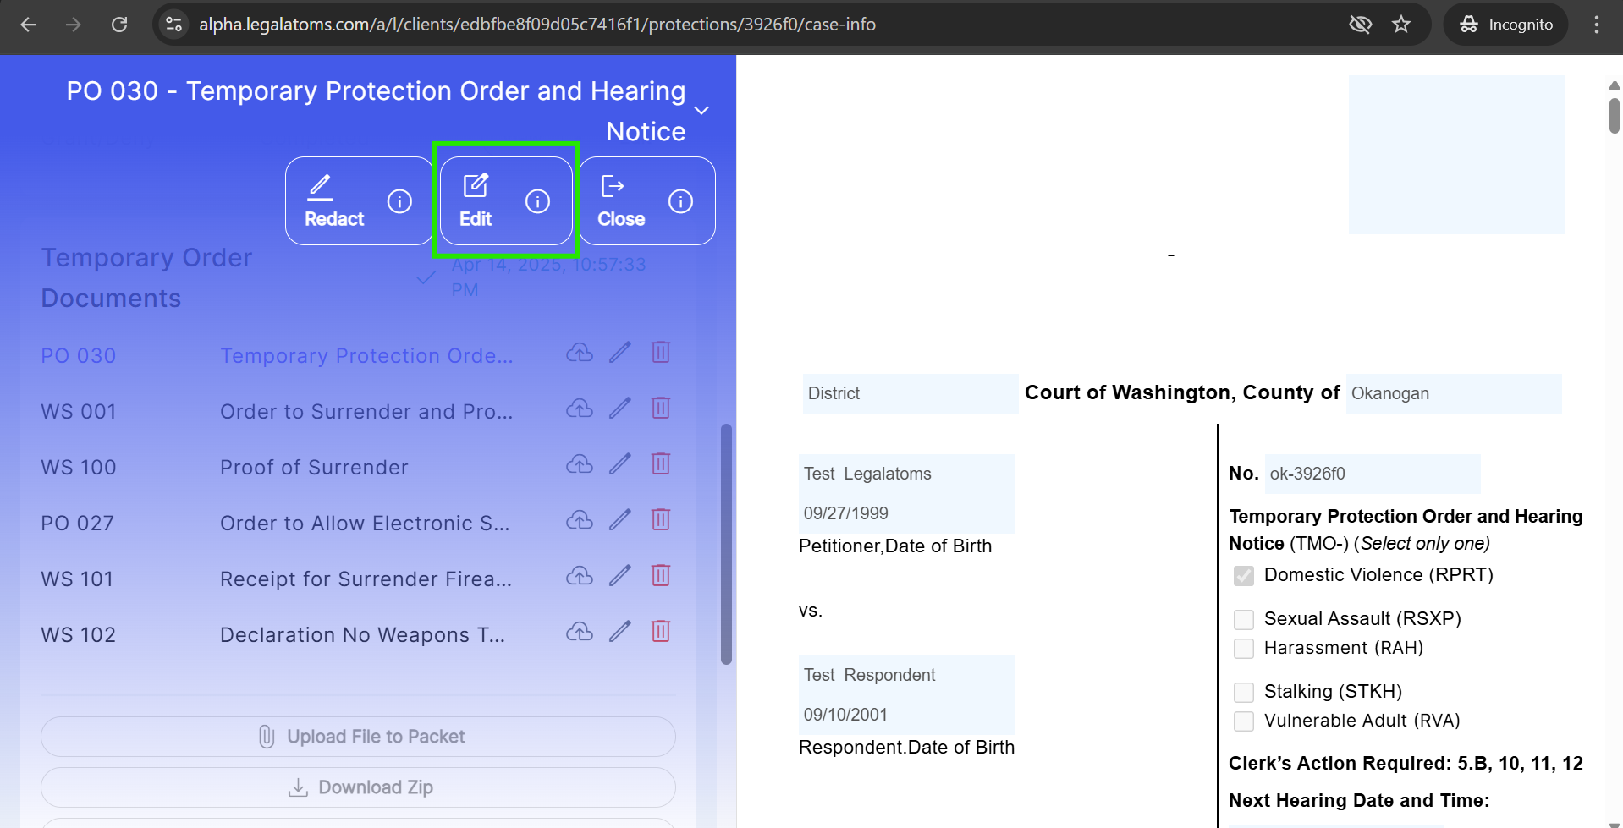The height and width of the screenshot is (828, 1623).
Task: Toggle Domestic Violence (RPRT) checkbox
Action: (x=1244, y=576)
